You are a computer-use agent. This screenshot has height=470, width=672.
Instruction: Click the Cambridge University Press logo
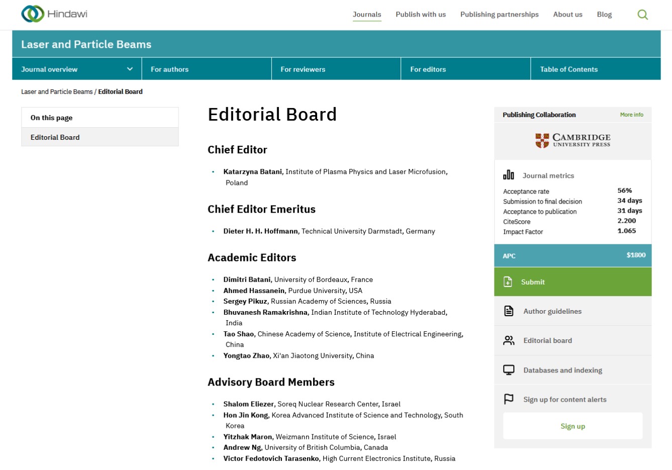point(573,140)
